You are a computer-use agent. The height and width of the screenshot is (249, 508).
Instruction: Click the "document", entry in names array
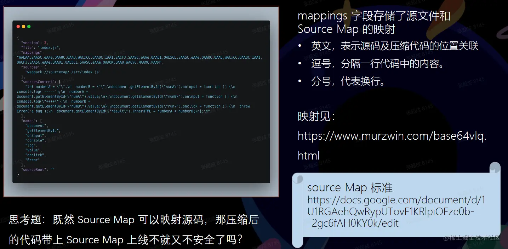(x=36, y=126)
